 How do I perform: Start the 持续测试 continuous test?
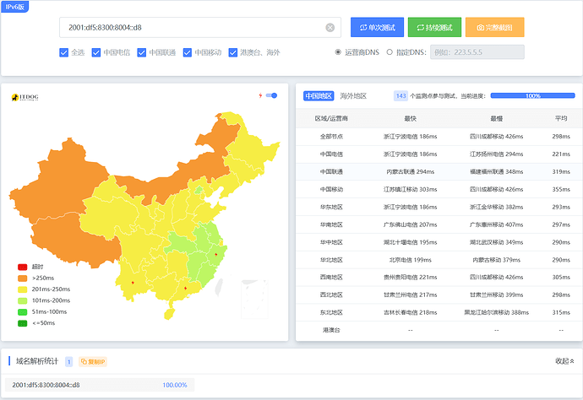434,27
